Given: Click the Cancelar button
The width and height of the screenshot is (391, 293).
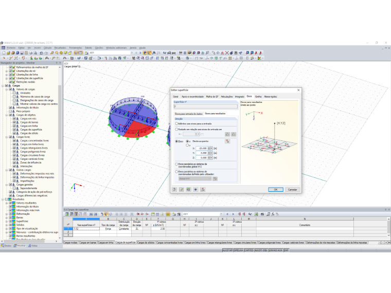Looking at the screenshot, I should [292, 190].
